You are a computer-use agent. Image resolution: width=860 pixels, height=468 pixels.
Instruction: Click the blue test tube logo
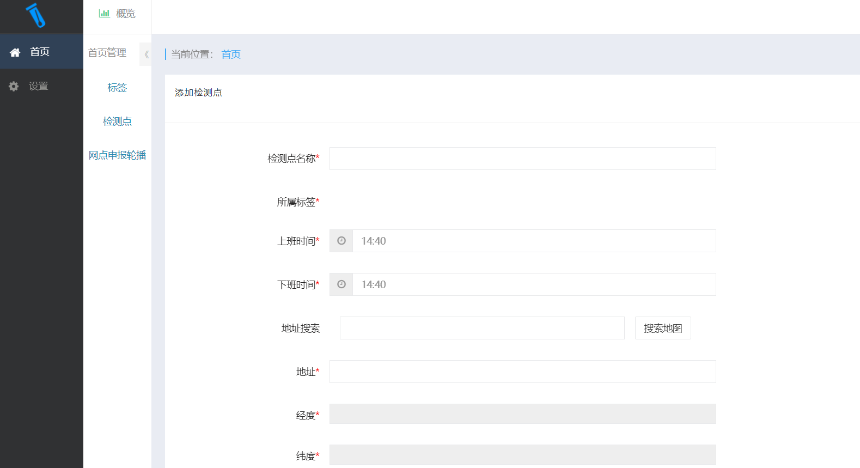click(36, 15)
